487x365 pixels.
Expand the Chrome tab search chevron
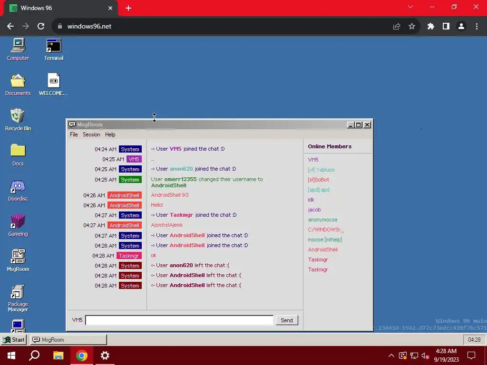point(410,7)
